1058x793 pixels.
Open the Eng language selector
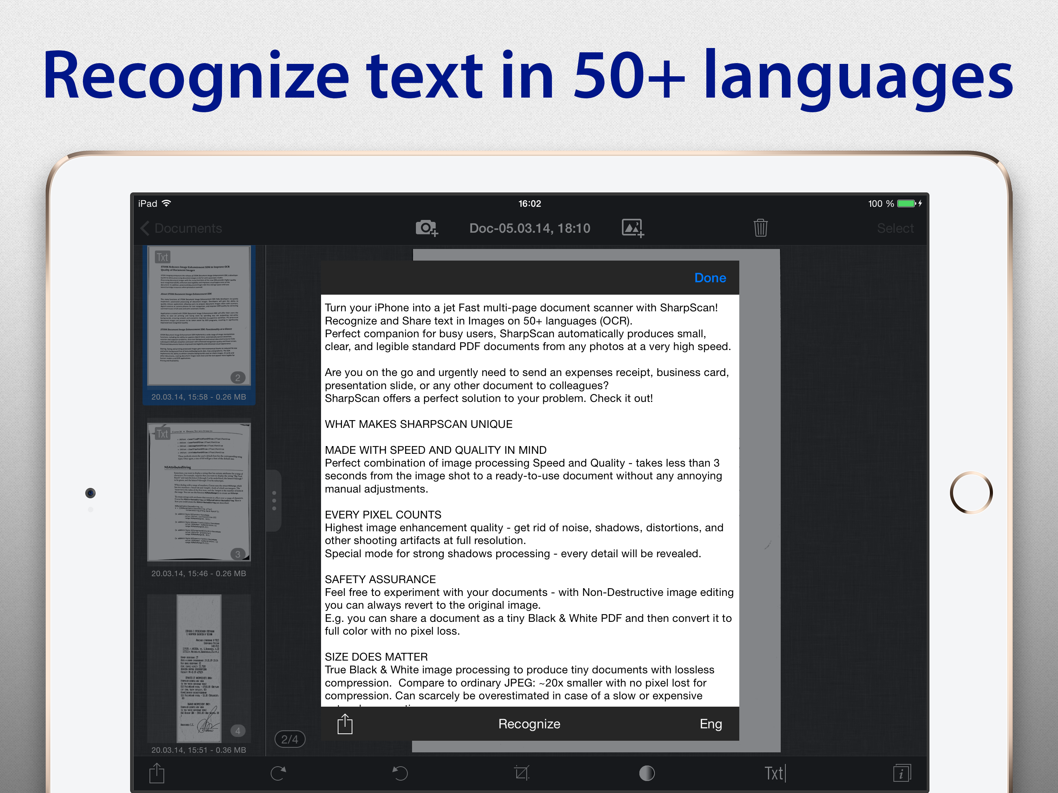coord(710,724)
